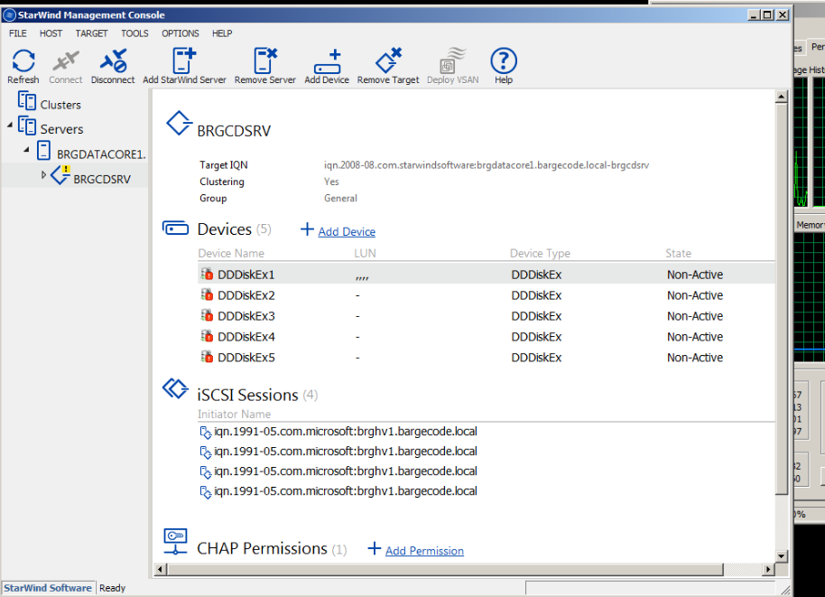
Task: Collapse the Servers tree node
Action: (x=10, y=126)
